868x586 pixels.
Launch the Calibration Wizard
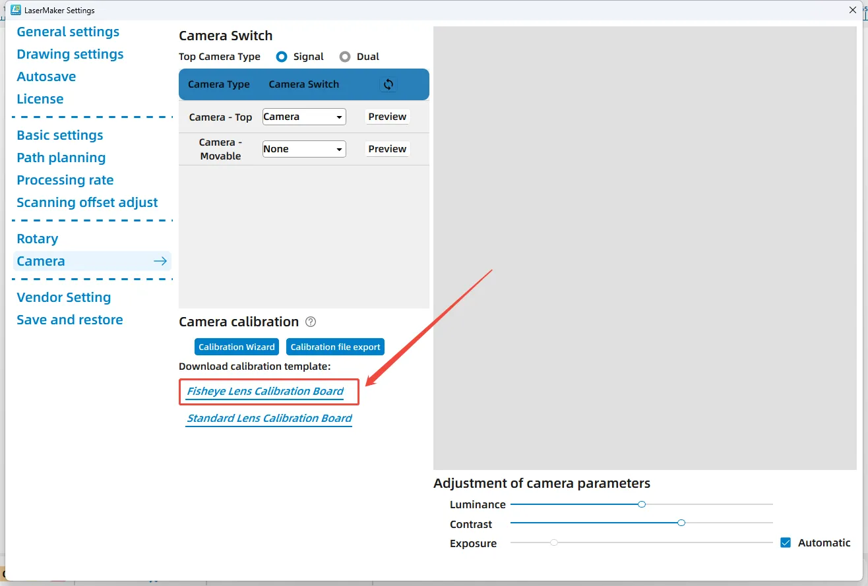(237, 347)
